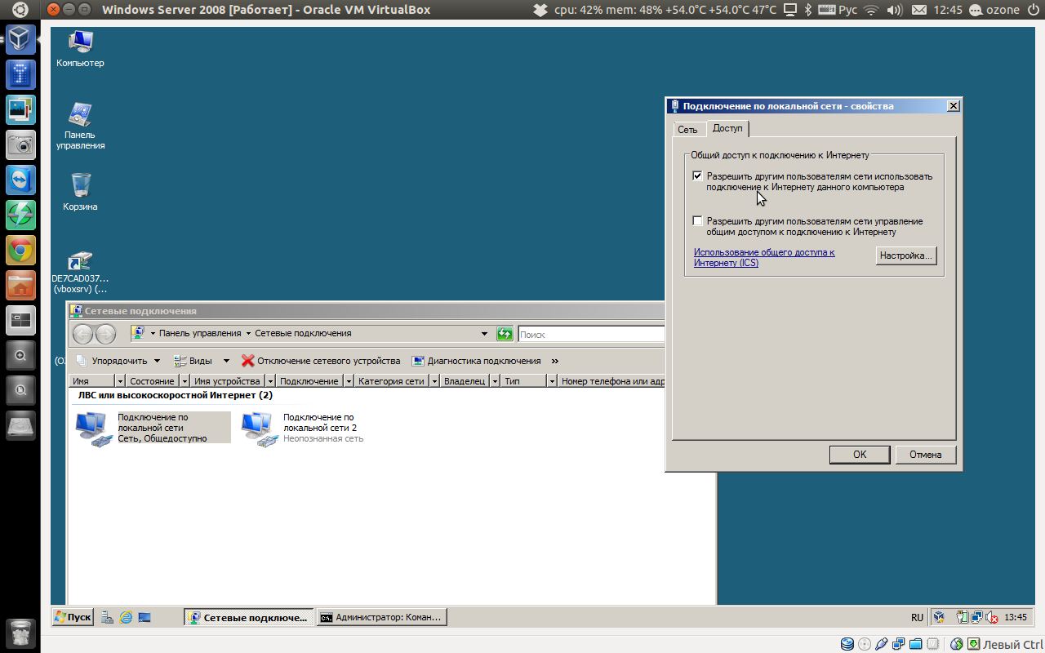Viewport: 1045px width, 653px height.
Task: Click the Ubuntu Dash home button
Action: click(20, 10)
